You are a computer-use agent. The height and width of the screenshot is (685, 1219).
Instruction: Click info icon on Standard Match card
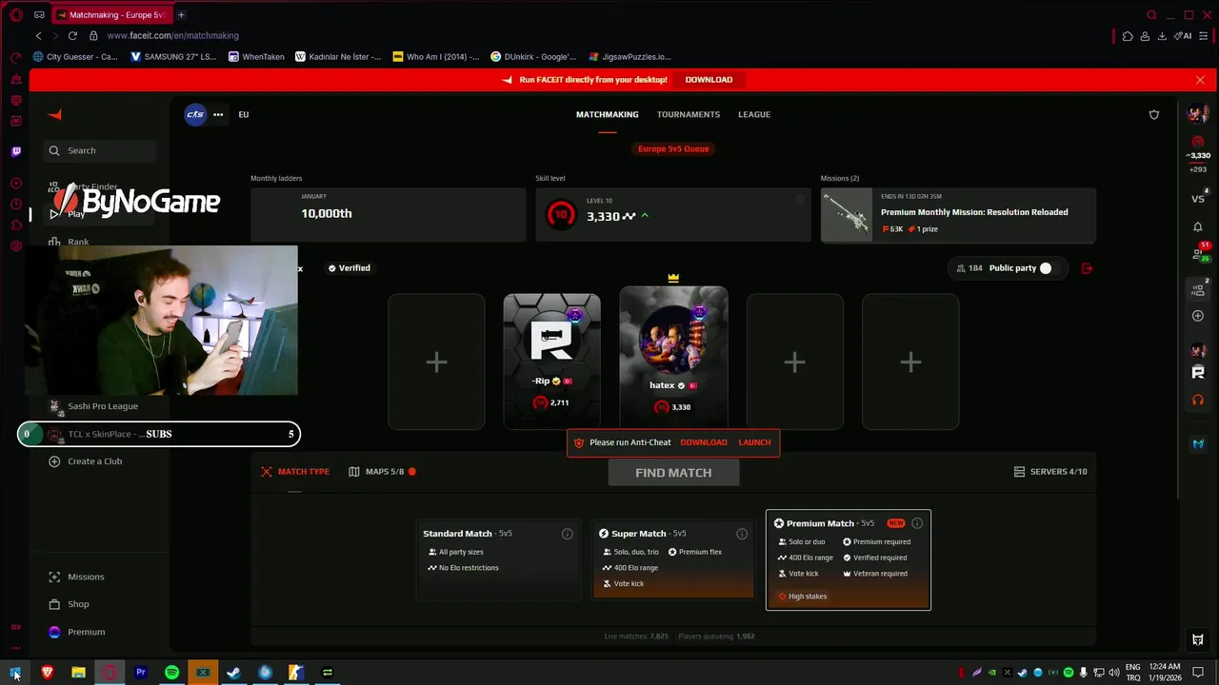(x=568, y=534)
